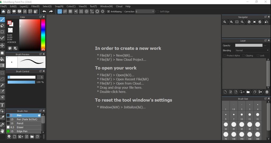Enable concentric circle snap

(x=87, y=12)
